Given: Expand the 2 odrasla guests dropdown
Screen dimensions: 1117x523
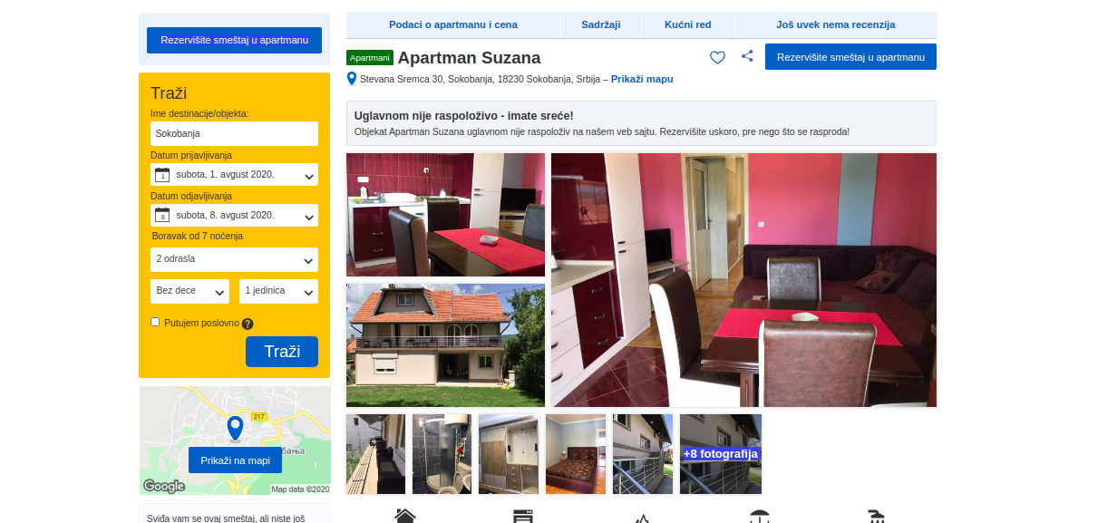Looking at the screenshot, I should [234, 259].
